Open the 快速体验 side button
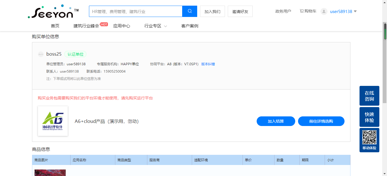The height and width of the screenshot is (176, 387). (x=369, y=117)
